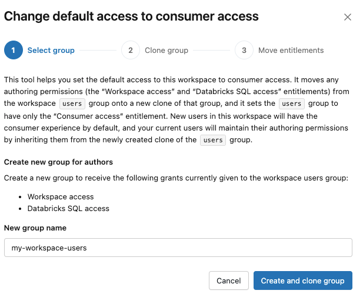Click the 'Workspace access' bullet item
Viewport: 363px width, 304px height.
[61, 196]
